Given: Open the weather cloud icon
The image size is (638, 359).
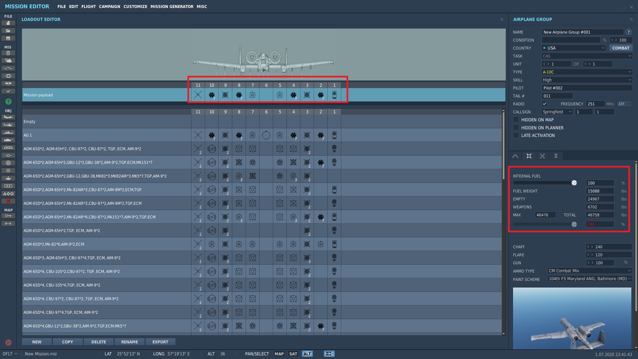Looking at the screenshot, I should point(8,60).
